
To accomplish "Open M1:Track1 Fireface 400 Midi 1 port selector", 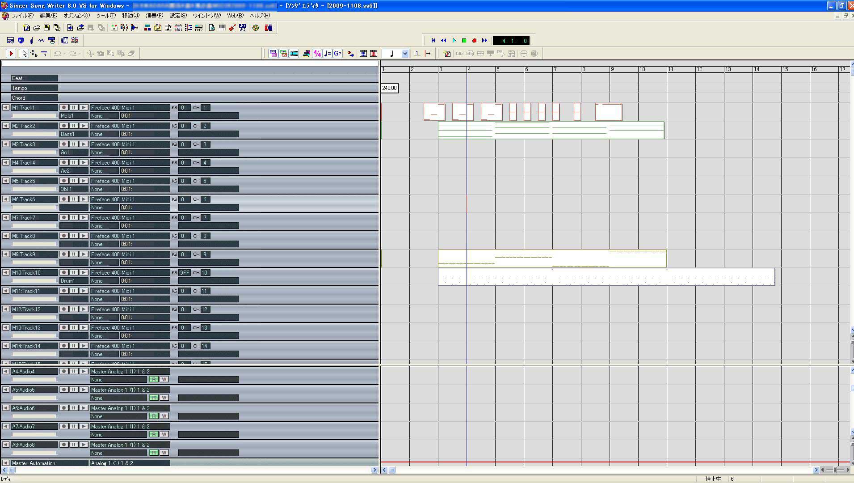I will pos(130,107).
